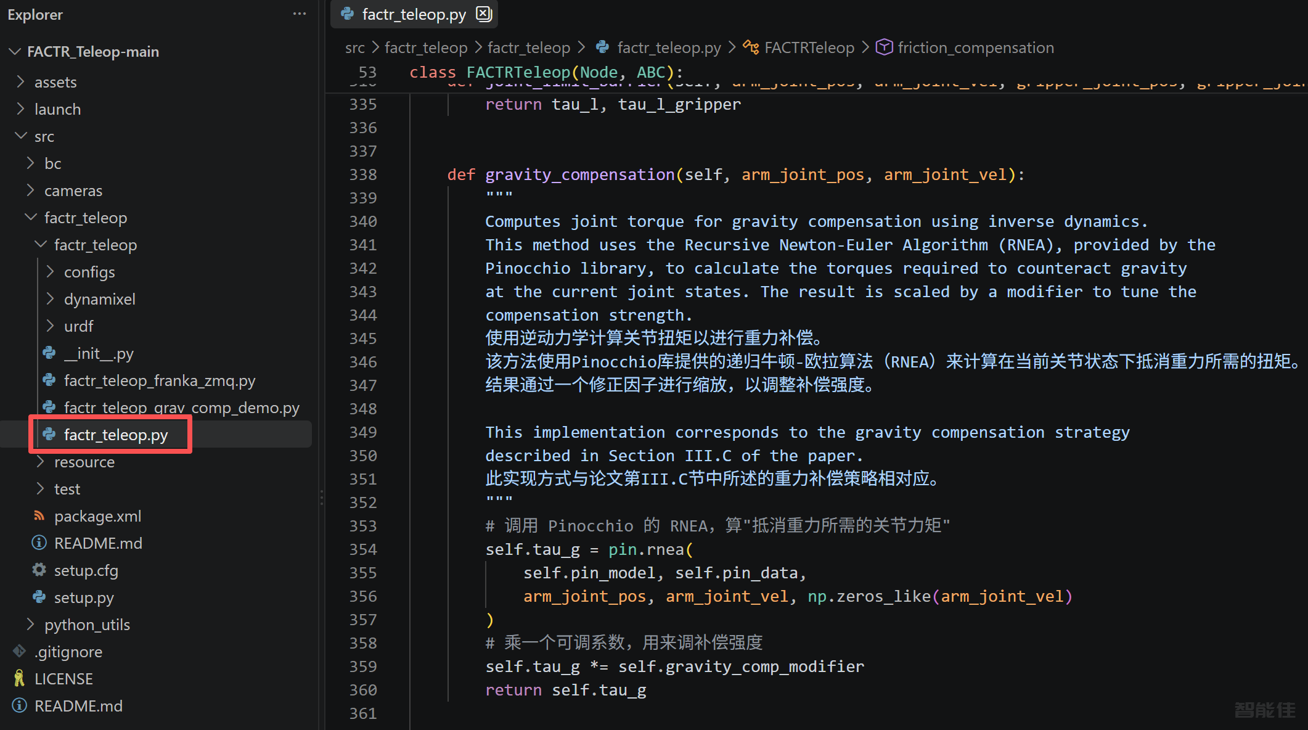This screenshot has width=1308, height=730.
Task: Open setup.cfg file
Action: click(86, 570)
